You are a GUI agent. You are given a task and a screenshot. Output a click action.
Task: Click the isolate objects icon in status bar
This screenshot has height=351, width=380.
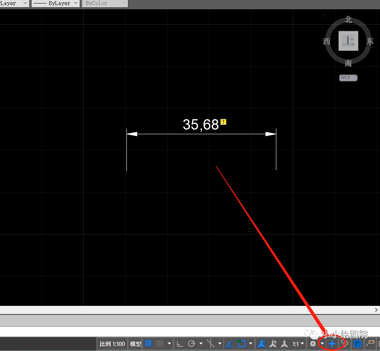[370, 344]
